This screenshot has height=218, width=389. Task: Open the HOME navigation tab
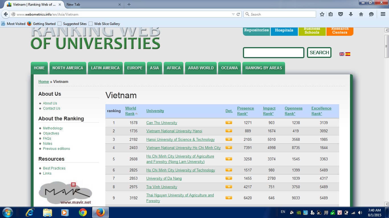coord(39,68)
